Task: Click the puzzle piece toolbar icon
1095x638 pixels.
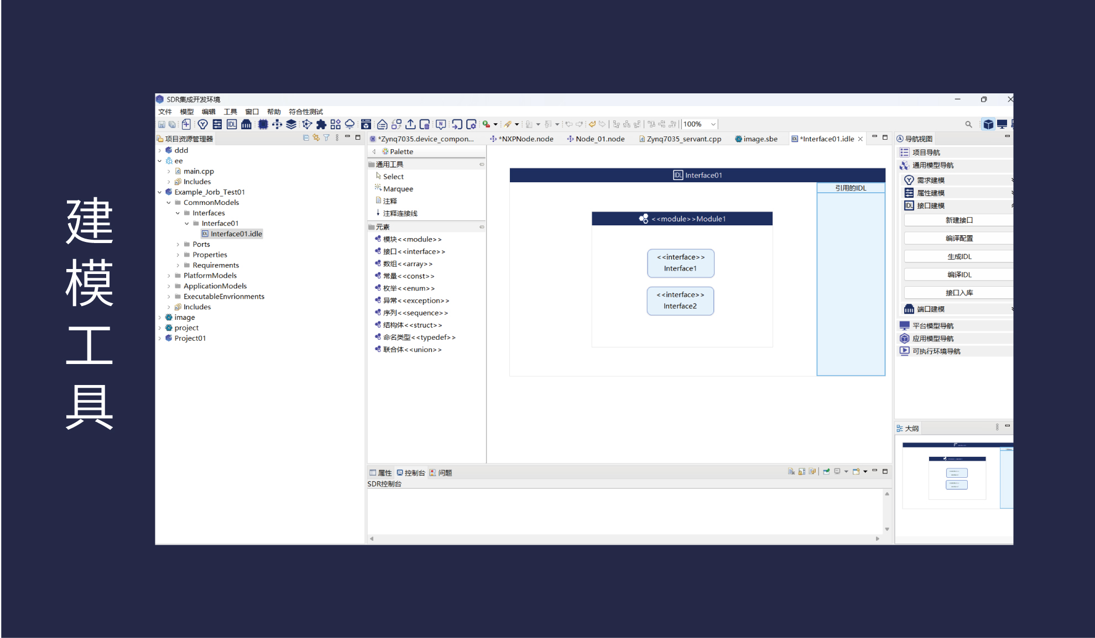Action: (321, 124)
